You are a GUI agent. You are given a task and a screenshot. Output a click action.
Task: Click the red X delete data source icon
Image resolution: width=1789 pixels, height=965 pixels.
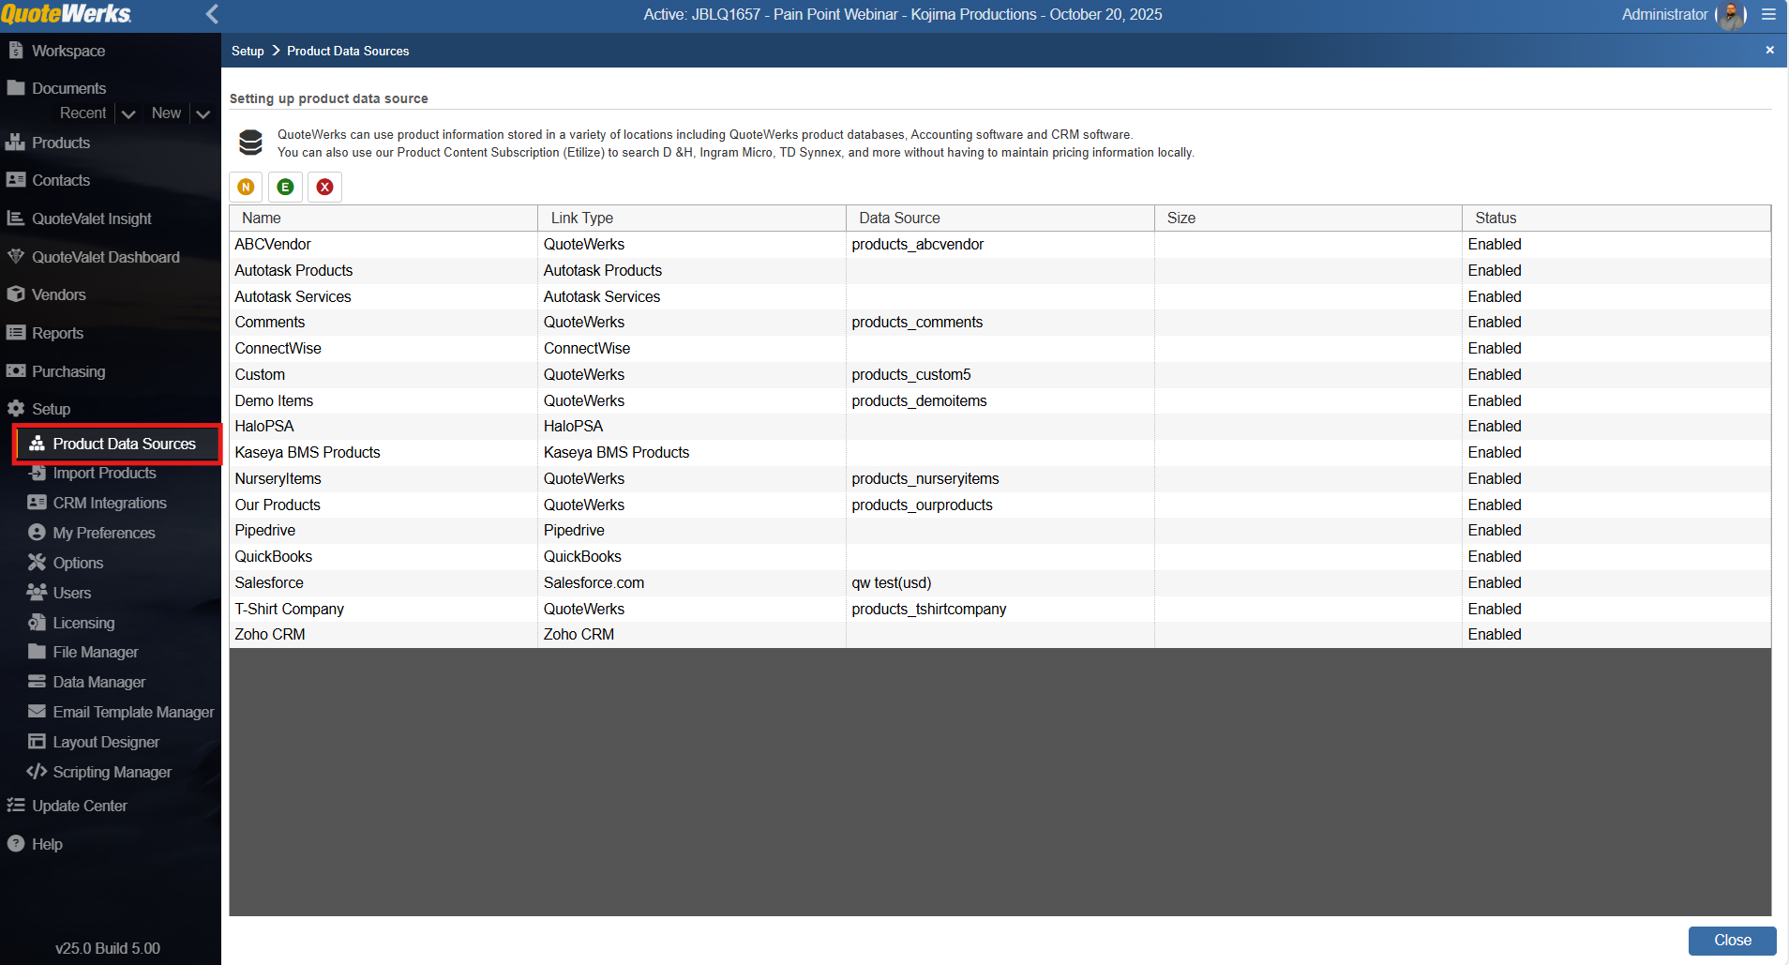[x=324, y=187]
